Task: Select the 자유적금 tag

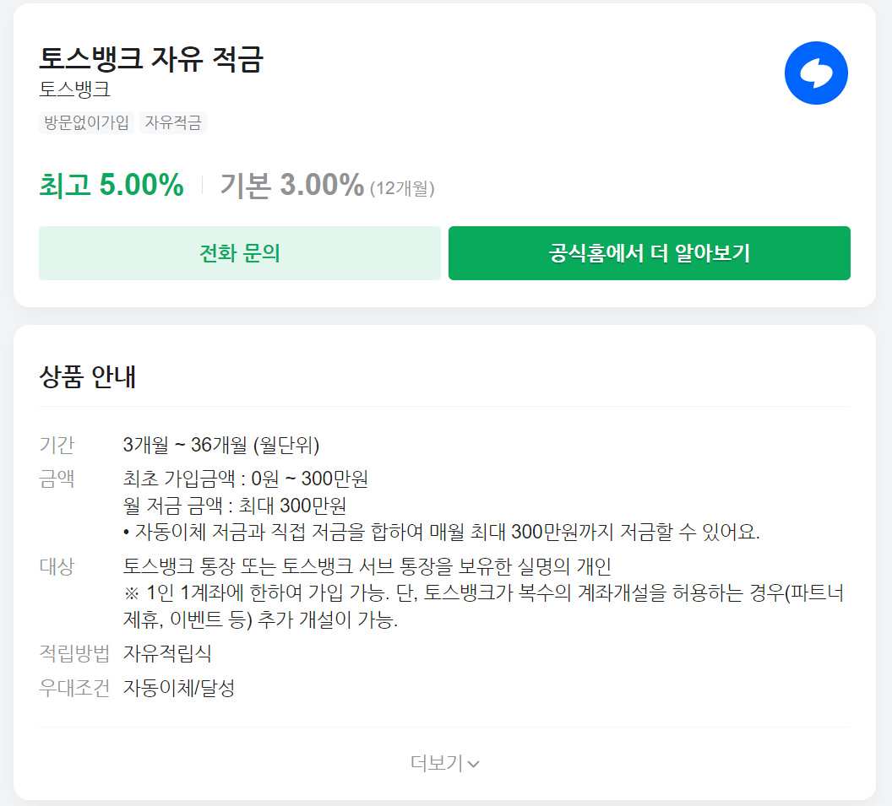Action: coord(172,122)
